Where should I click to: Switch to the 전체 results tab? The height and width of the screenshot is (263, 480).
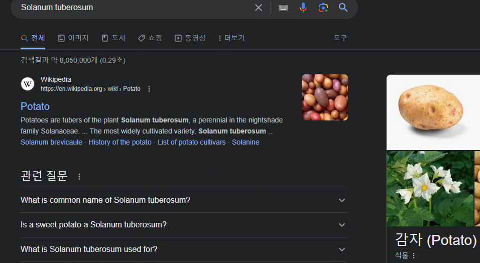tap(33, 38)
